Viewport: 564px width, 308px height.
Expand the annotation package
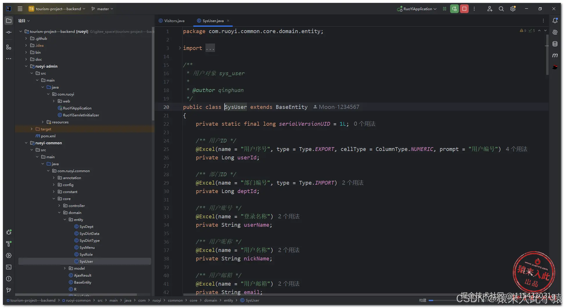click(54, 178)
